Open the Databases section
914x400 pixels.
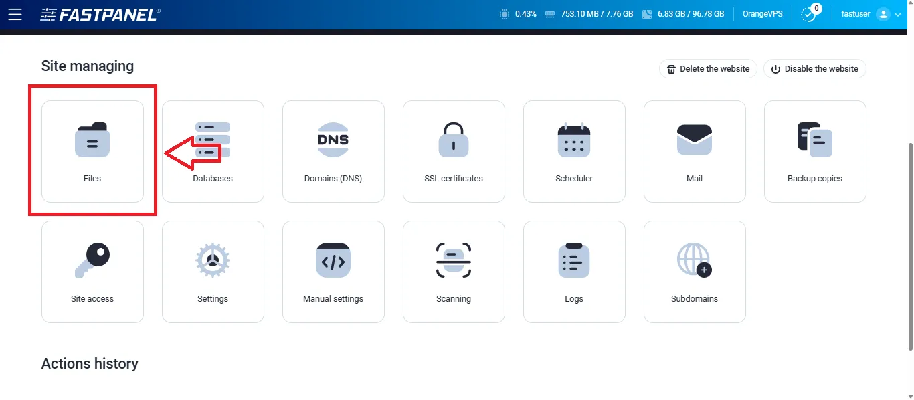213,151
